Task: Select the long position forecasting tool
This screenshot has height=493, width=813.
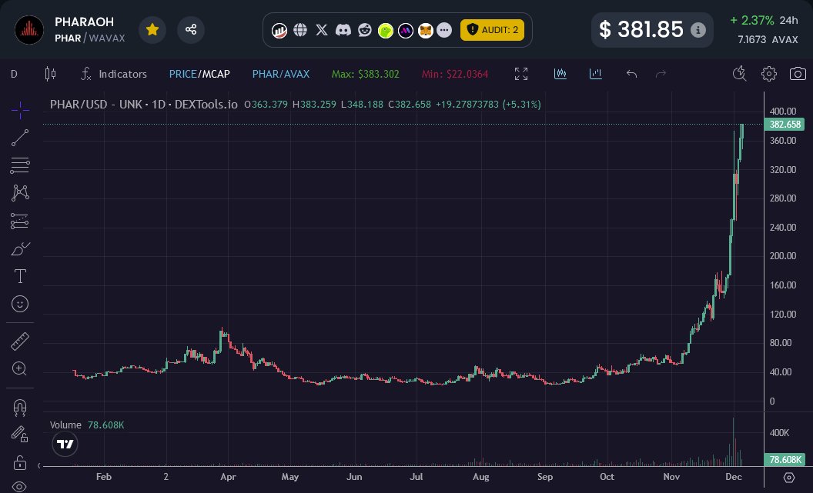Action: point(20,222)
